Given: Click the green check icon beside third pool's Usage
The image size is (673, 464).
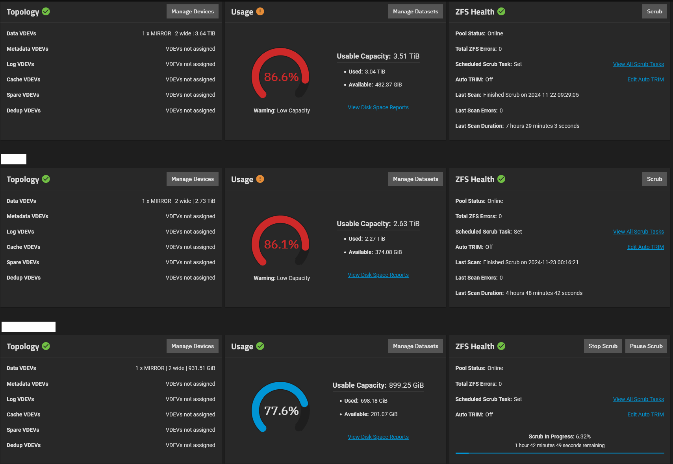Looking at the screenshot, I should coord(260,346).
